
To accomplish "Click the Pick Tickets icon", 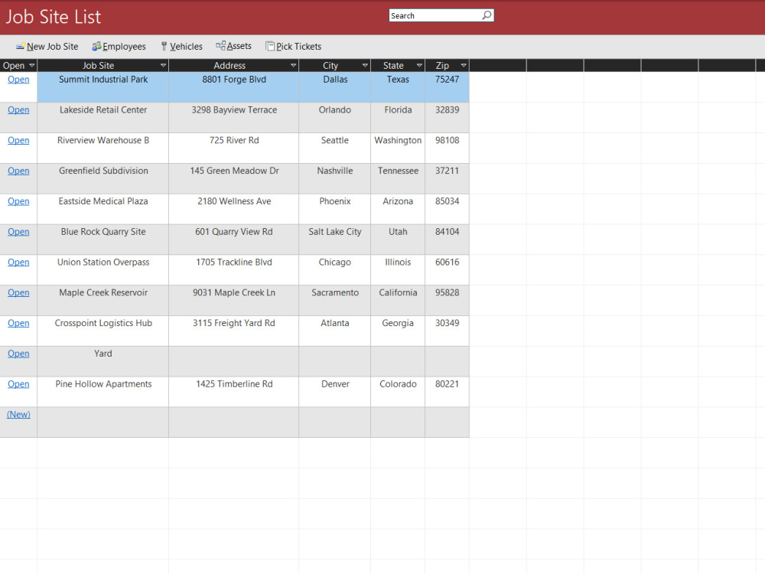I will (x=270, y=47).
